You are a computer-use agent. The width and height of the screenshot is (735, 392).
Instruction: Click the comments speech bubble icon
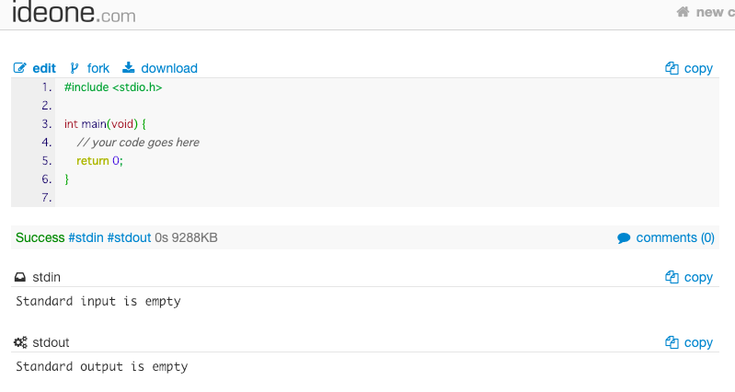coord(624,238)
